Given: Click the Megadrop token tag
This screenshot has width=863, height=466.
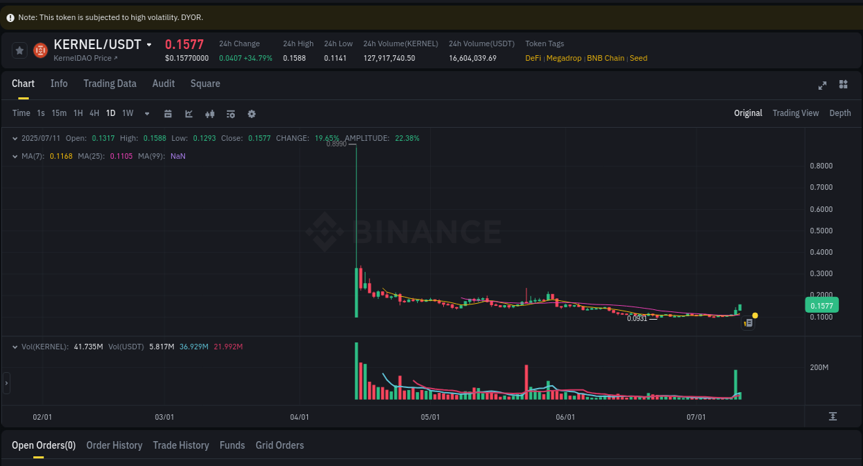Looking at the screenshot, I should click(x=564, y=58).
